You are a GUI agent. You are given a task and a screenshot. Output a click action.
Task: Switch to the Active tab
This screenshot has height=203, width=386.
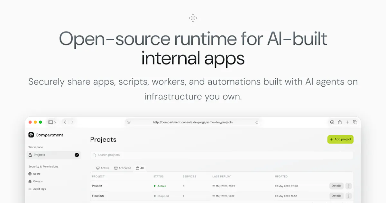coord(103,168)
